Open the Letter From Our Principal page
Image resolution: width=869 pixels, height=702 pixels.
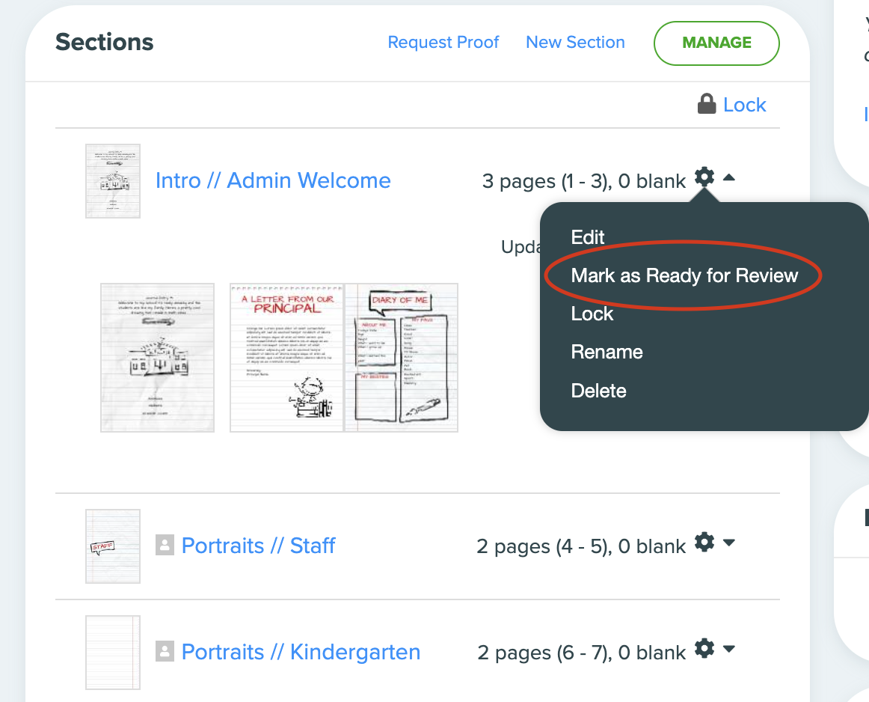pyautogui.click(x=286, y=358)
